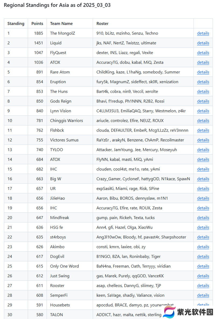View details for HSG fe
Viewport: 215px width, 319px height.
coord(203,227)
